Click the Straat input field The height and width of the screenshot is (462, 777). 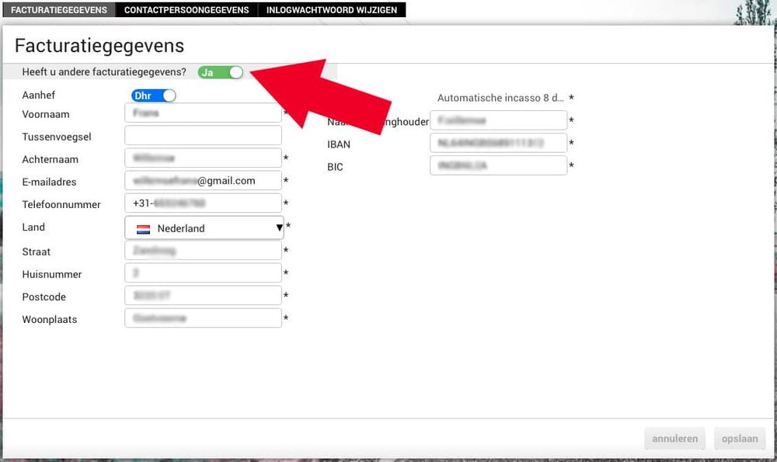click(203, 251)
